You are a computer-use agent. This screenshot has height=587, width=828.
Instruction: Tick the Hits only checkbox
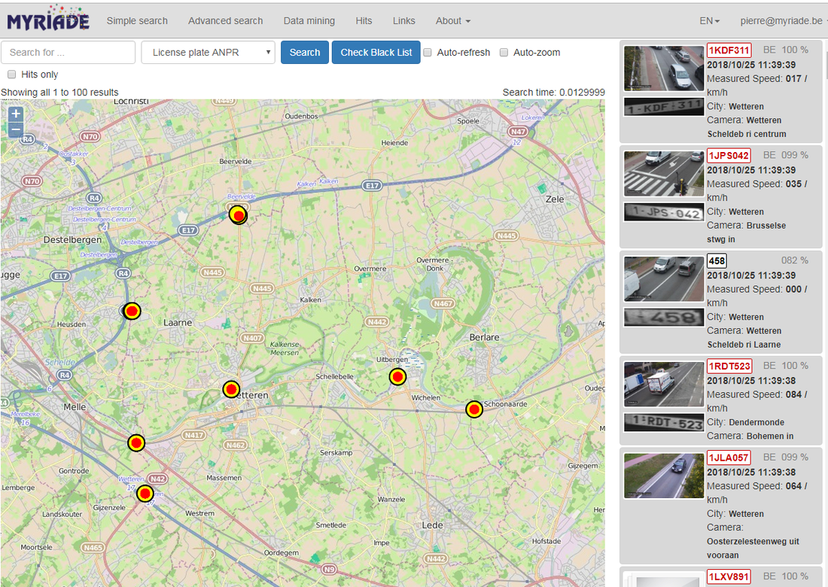(11, 75)
